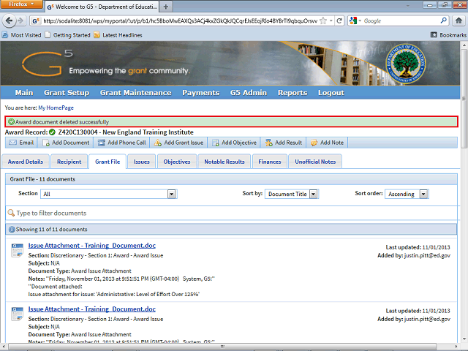
Task: Click the Type to filter documents field
Action: (231, 213)
